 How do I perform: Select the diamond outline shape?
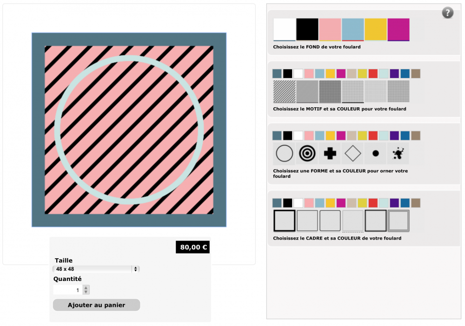coord(353,153)
